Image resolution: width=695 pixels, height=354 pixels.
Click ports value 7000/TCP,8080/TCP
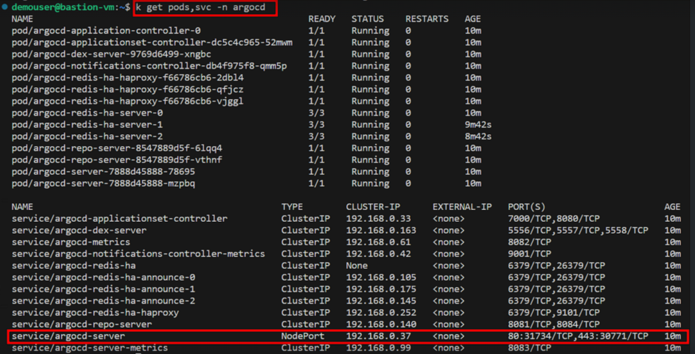554,218
